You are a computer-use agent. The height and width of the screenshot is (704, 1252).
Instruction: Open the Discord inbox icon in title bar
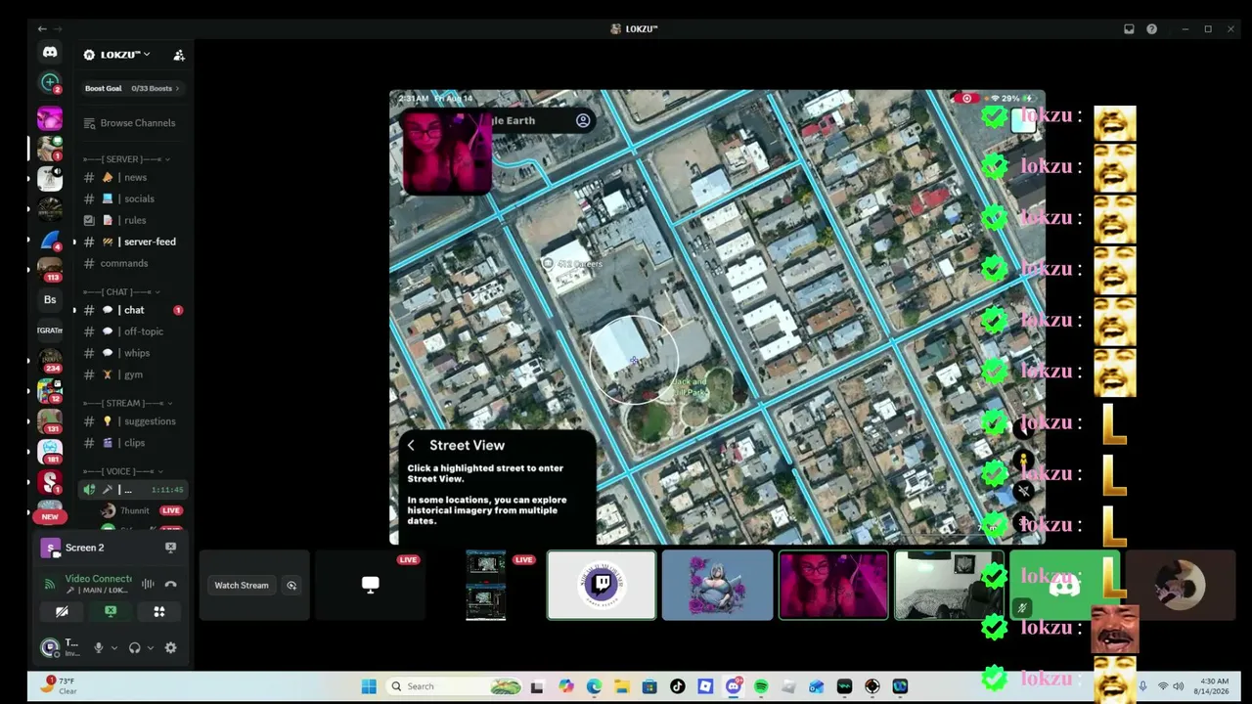coord(1129,29)
